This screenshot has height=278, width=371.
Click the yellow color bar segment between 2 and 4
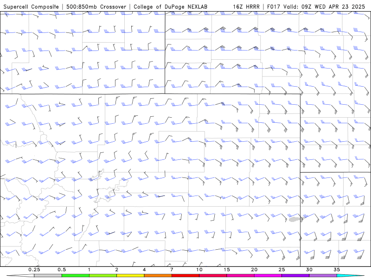coord(130,276)
